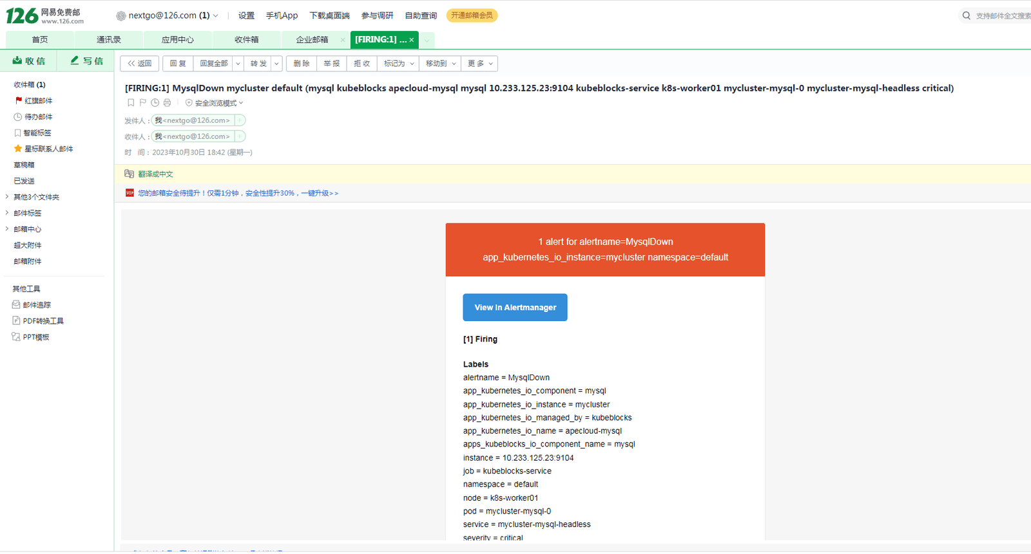
Task: Open the 转发 dropdown arrow
Action: tap(276, 64)
